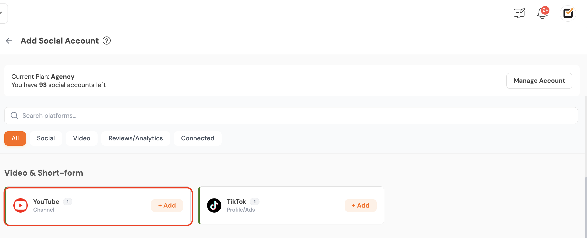Click the search magnifier icon
The height and width of the screenshot is (238, 587).
click(14, 115)
